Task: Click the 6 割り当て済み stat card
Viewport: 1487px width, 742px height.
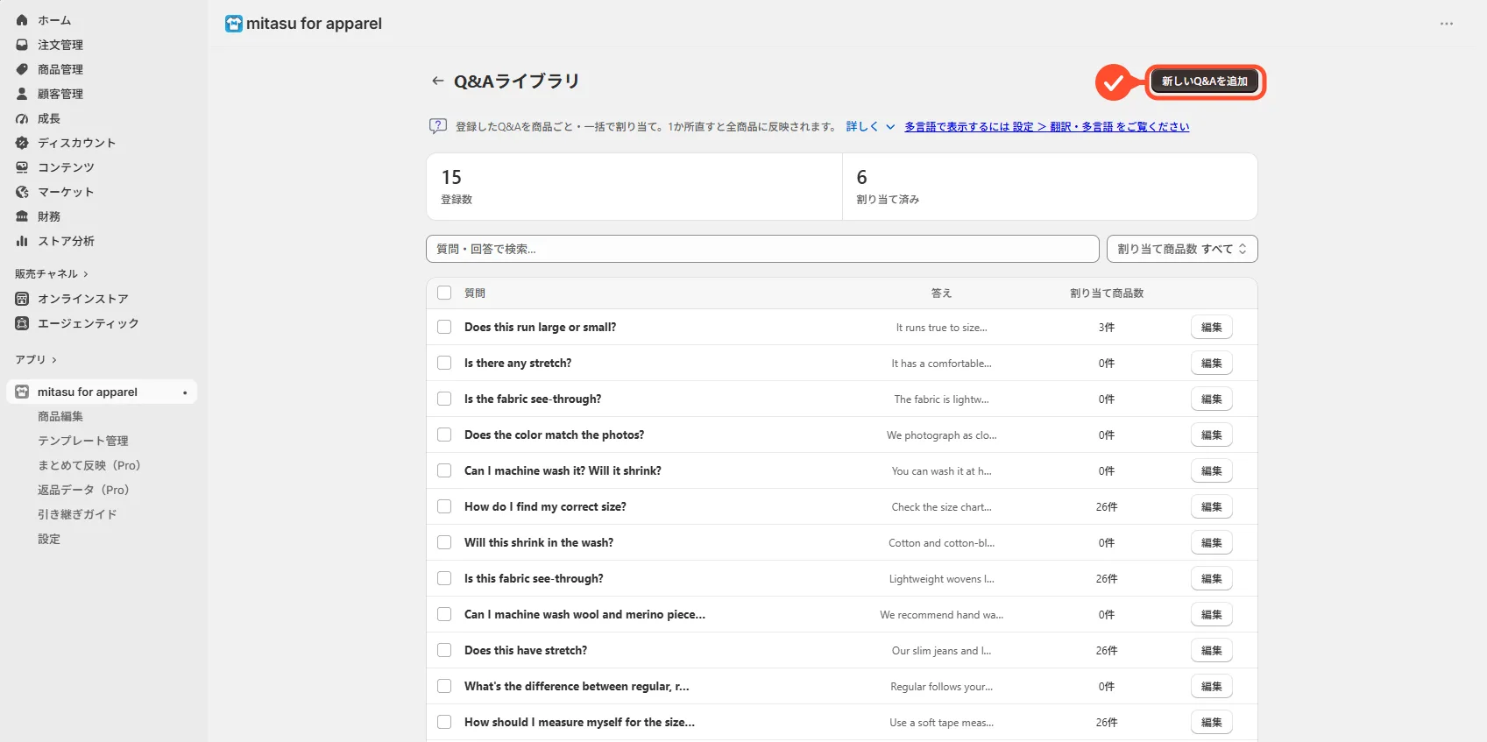Action: tap(1050, 187)
